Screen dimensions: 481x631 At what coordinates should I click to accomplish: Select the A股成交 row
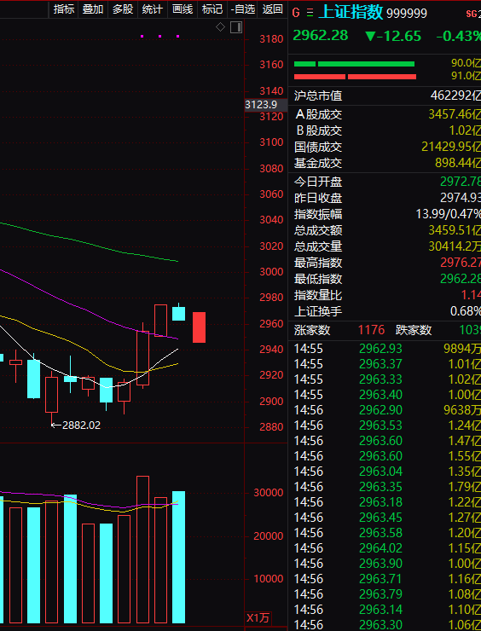click(385, 114)
